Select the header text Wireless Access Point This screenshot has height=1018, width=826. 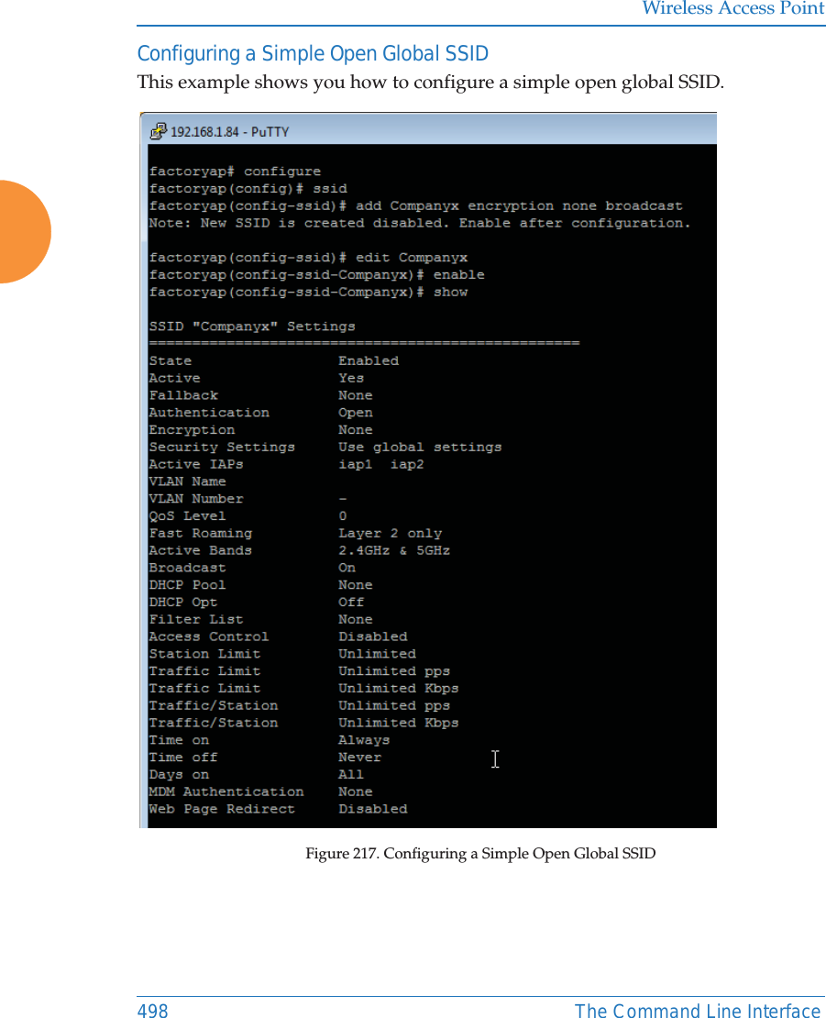click(x=732, y=9)
